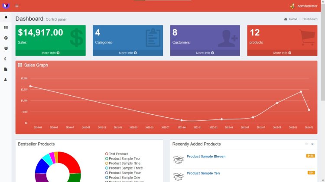Click the 2022-11 peak point on sales graph
The width and height of the screenshot is (325, 182).
(301, 91)
